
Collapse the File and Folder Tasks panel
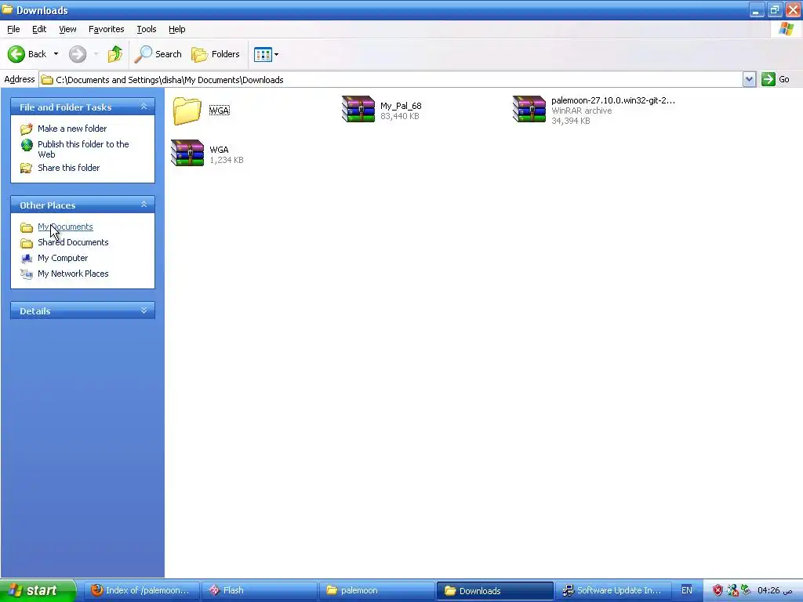tap(144, 107)
